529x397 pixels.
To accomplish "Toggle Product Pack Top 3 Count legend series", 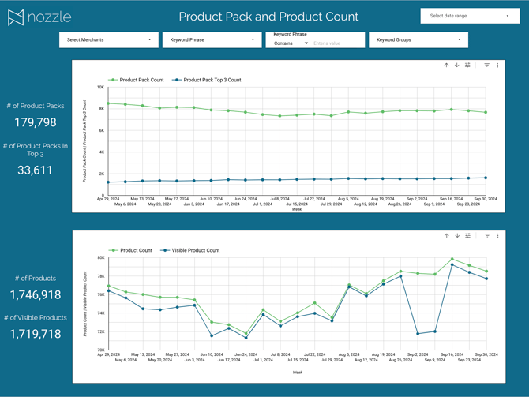I will (212, 80).
